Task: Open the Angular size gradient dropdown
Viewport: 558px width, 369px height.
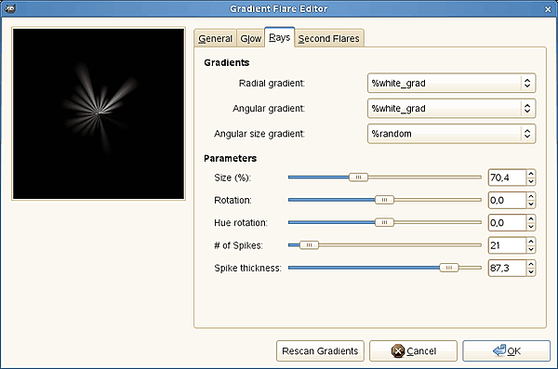Action: pyautogui.click(x=451, y=134)
